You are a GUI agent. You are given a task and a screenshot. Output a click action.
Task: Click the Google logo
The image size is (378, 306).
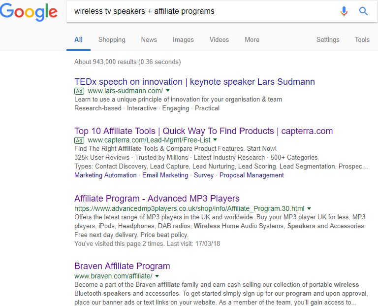(29, 12)
